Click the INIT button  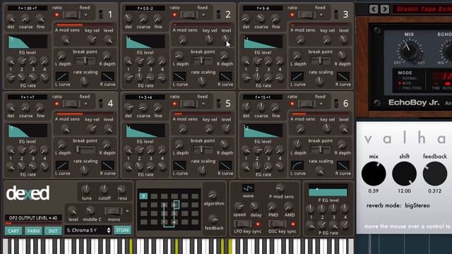[x=53, y=231]
